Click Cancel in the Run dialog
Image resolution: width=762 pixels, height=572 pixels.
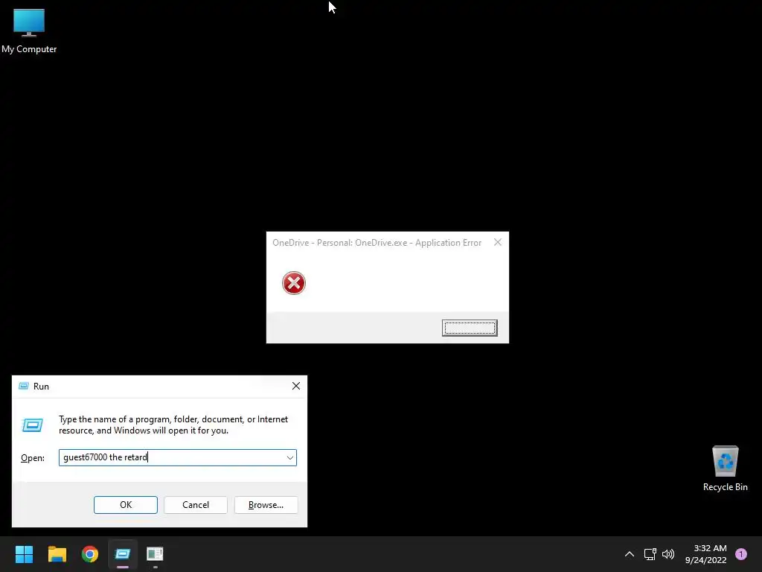tap(196, 505)
